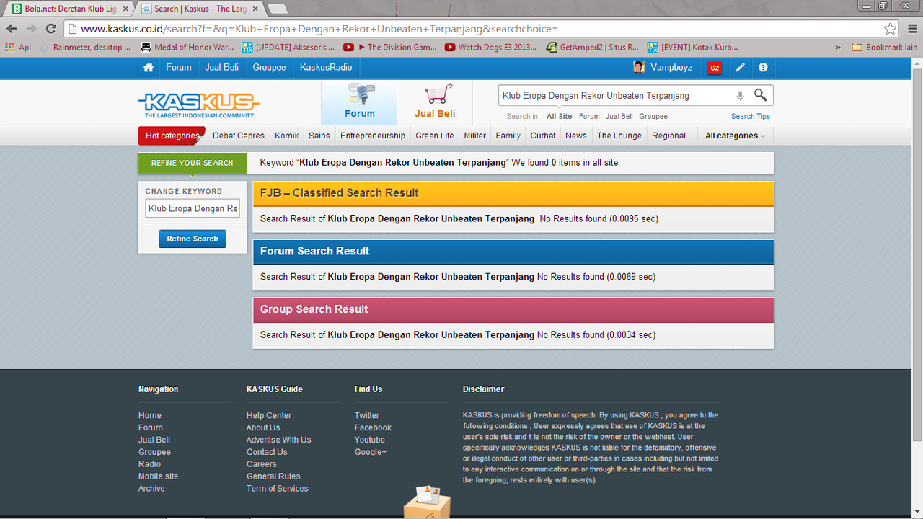
Task: Click the voice search microphone icon
Action: click(x=740, y=96)
